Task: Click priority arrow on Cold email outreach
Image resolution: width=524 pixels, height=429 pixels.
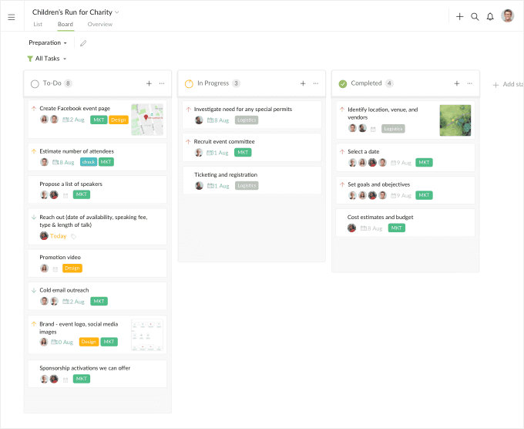Action: (x=34, y=290)
